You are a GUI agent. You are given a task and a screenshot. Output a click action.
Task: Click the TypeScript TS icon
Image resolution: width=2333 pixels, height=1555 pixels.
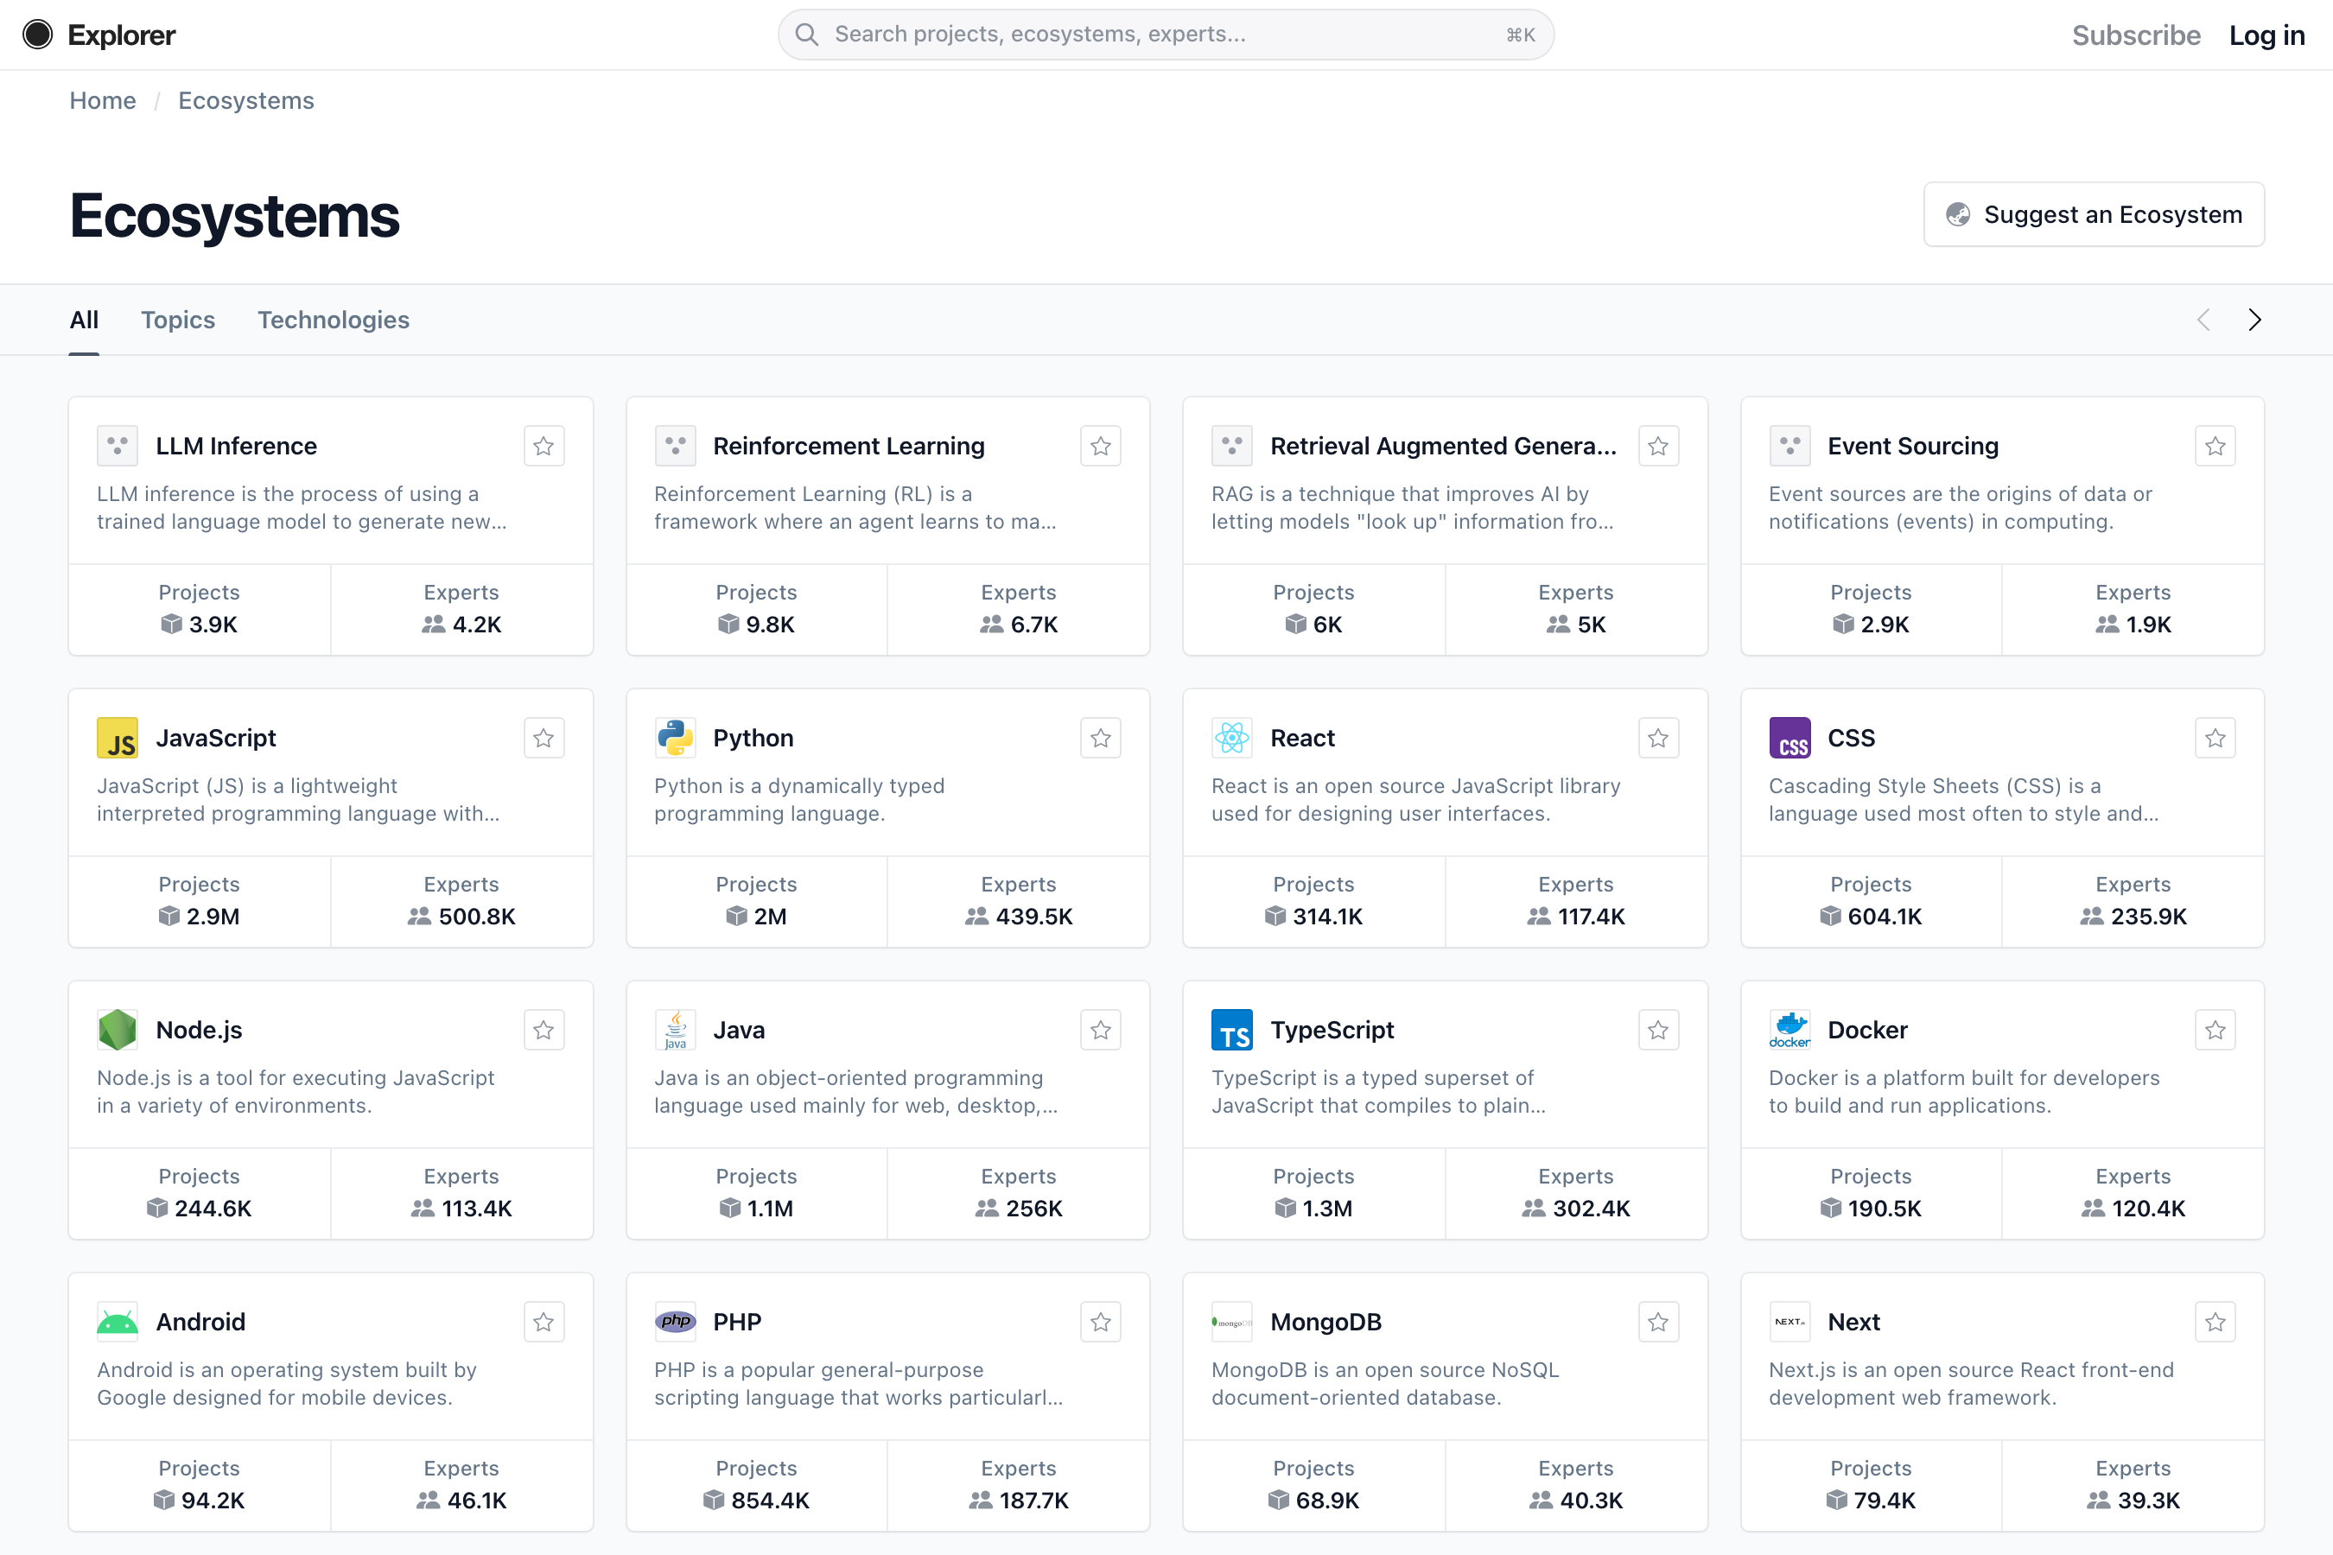(1232, 1030)
